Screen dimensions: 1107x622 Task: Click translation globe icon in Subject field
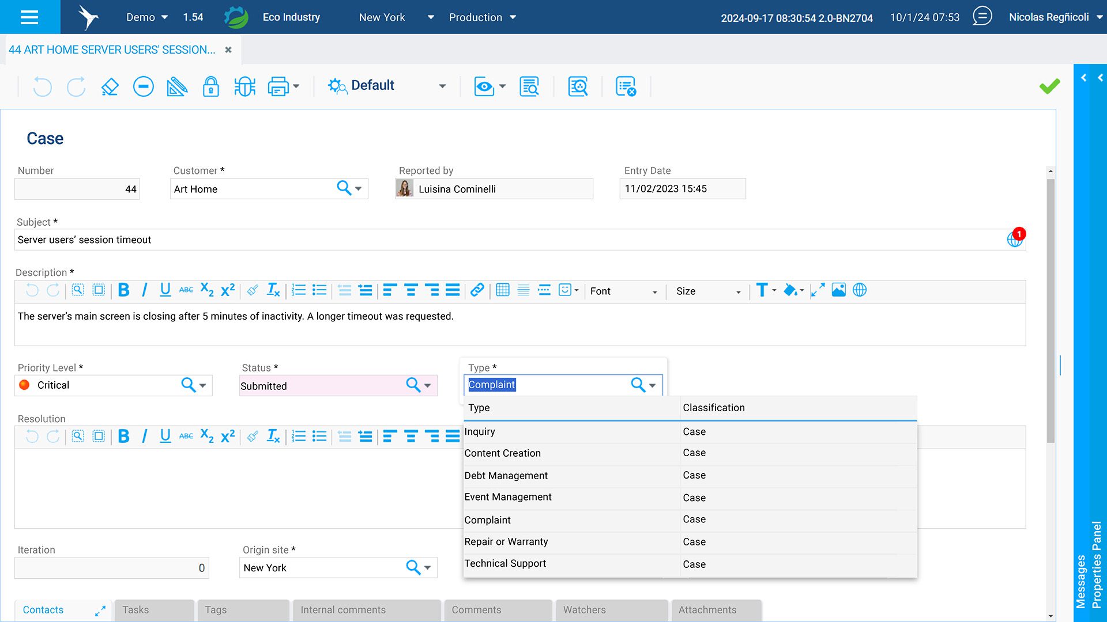pos(1014,240)
